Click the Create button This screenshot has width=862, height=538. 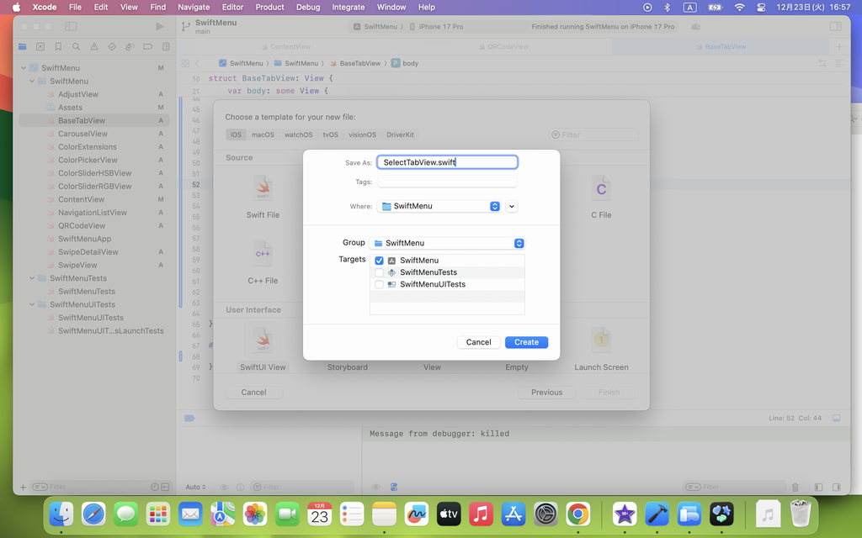click(x=526, y=342)
